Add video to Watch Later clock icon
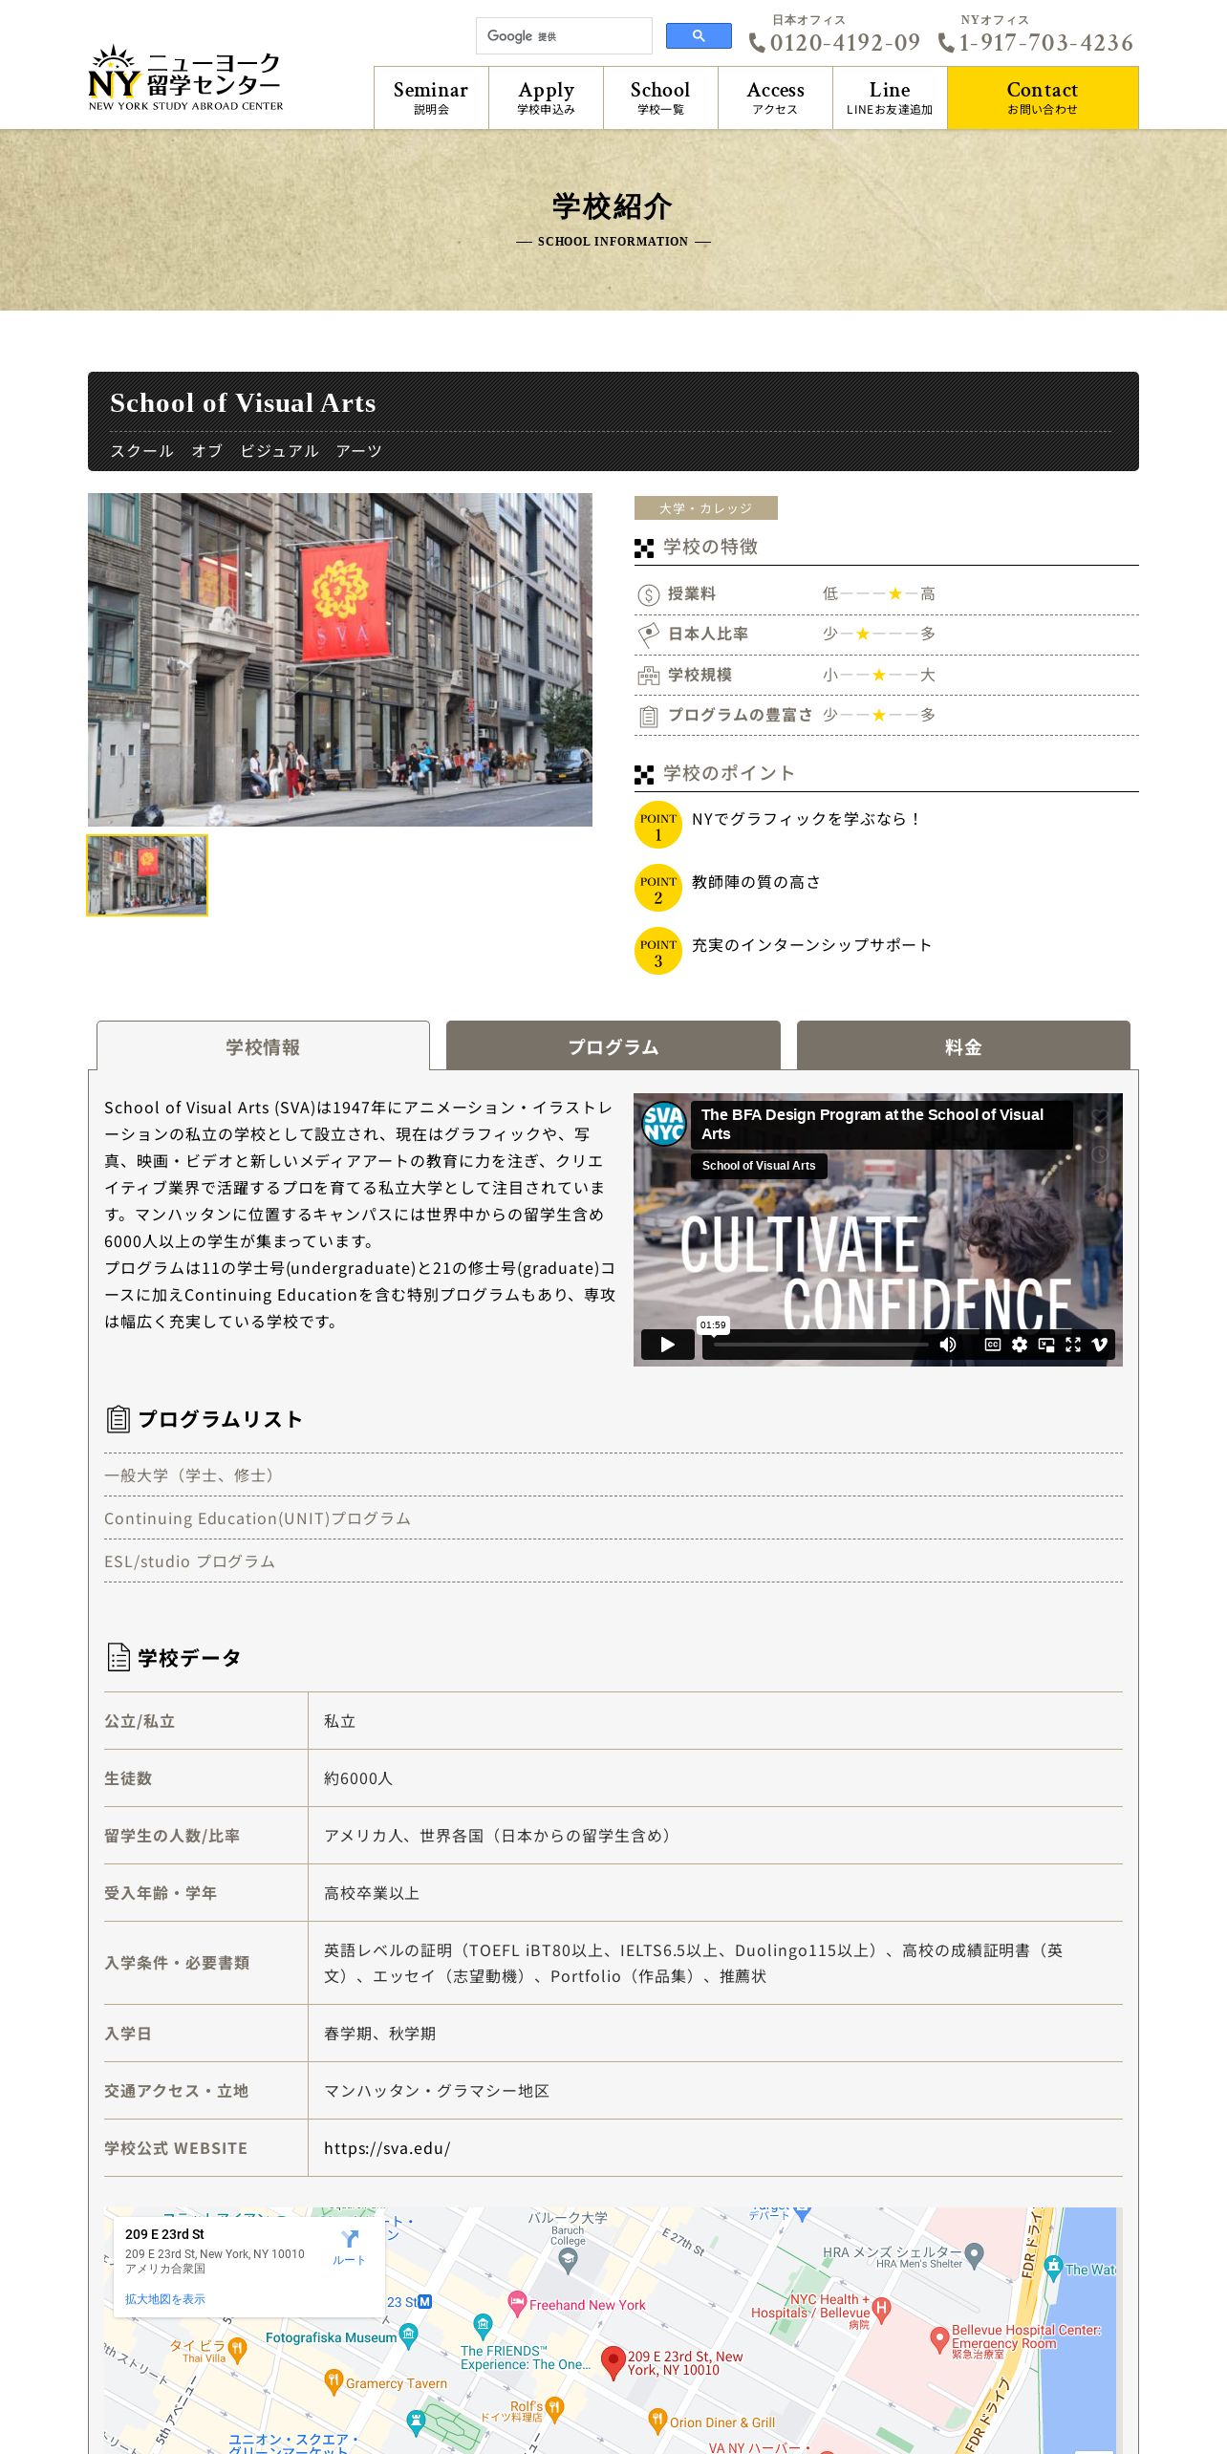Image resolution: width=1227 pixels, height=2454 pixels. (x=1100, y=1153)
